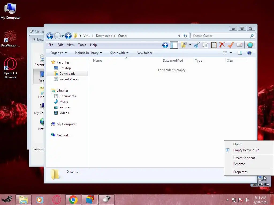Click the Chrome taskbar icon
The width and height of the screenshot is (274, 205).
(73, 200)
